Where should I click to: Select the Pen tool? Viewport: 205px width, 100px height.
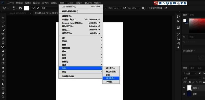point(3,76)
